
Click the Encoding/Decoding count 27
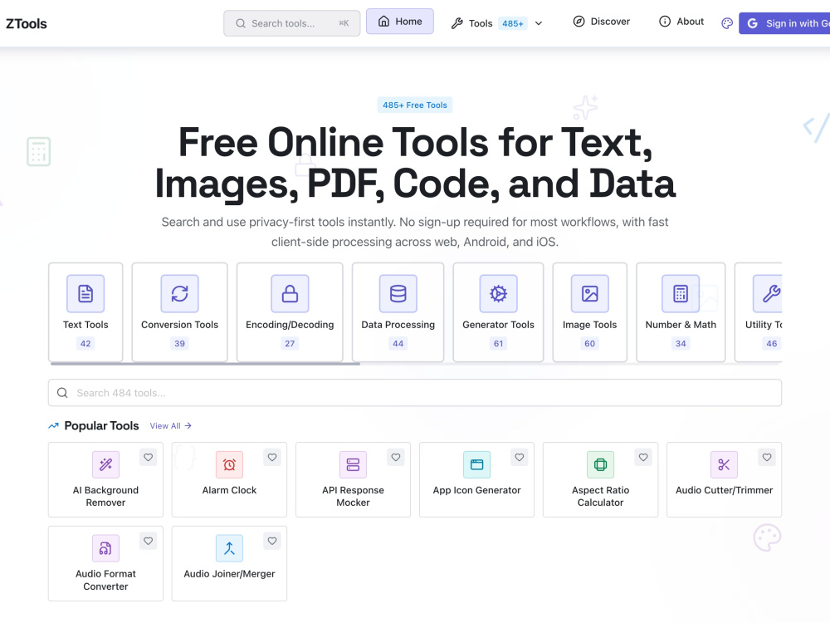tap(290, 343)
